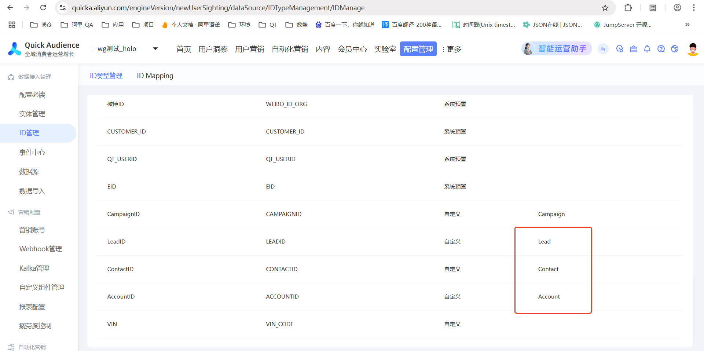The image size is (704, 351).
Task: Click the swap arrows round icon
Action: coord(603,49)
